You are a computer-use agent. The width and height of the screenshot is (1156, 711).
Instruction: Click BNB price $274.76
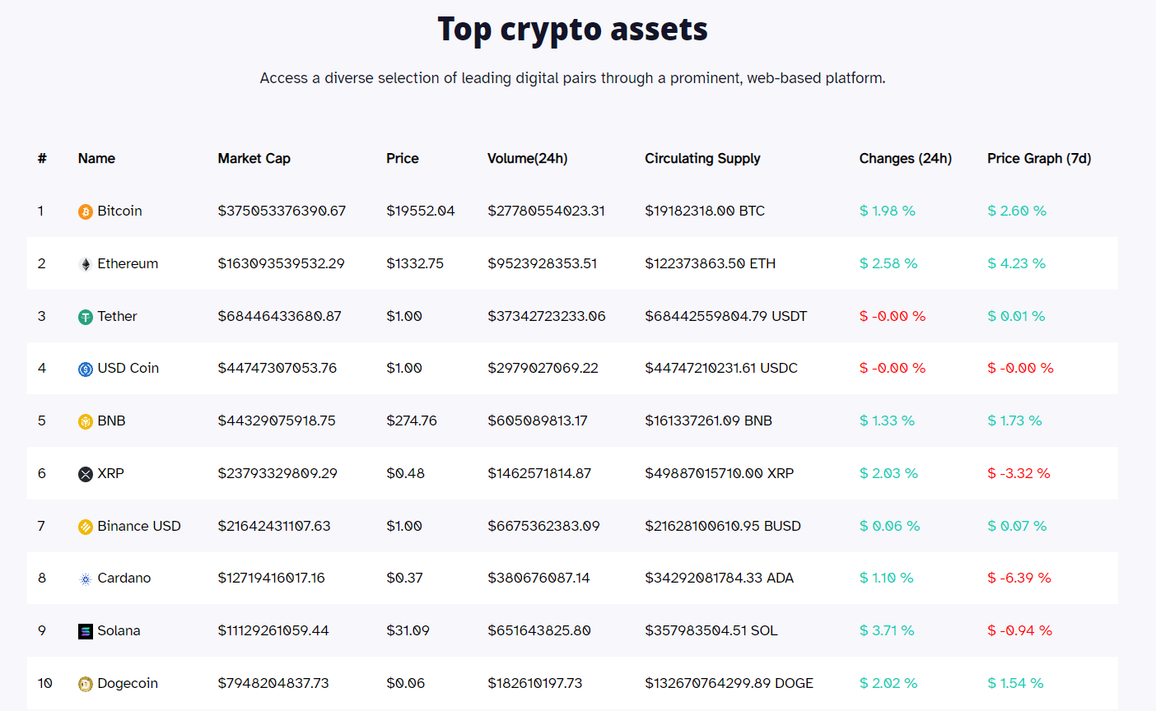pyautogui.click(x=412, y=421)
